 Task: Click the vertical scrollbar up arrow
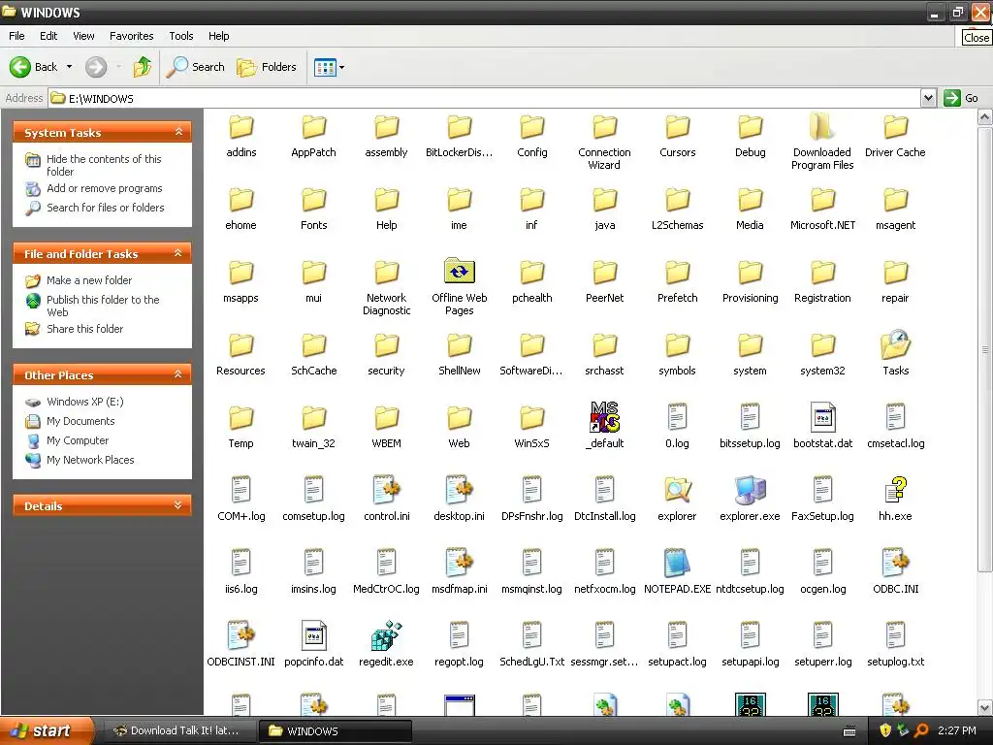[985, 117]
